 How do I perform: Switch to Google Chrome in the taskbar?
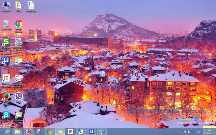point(49,132)
